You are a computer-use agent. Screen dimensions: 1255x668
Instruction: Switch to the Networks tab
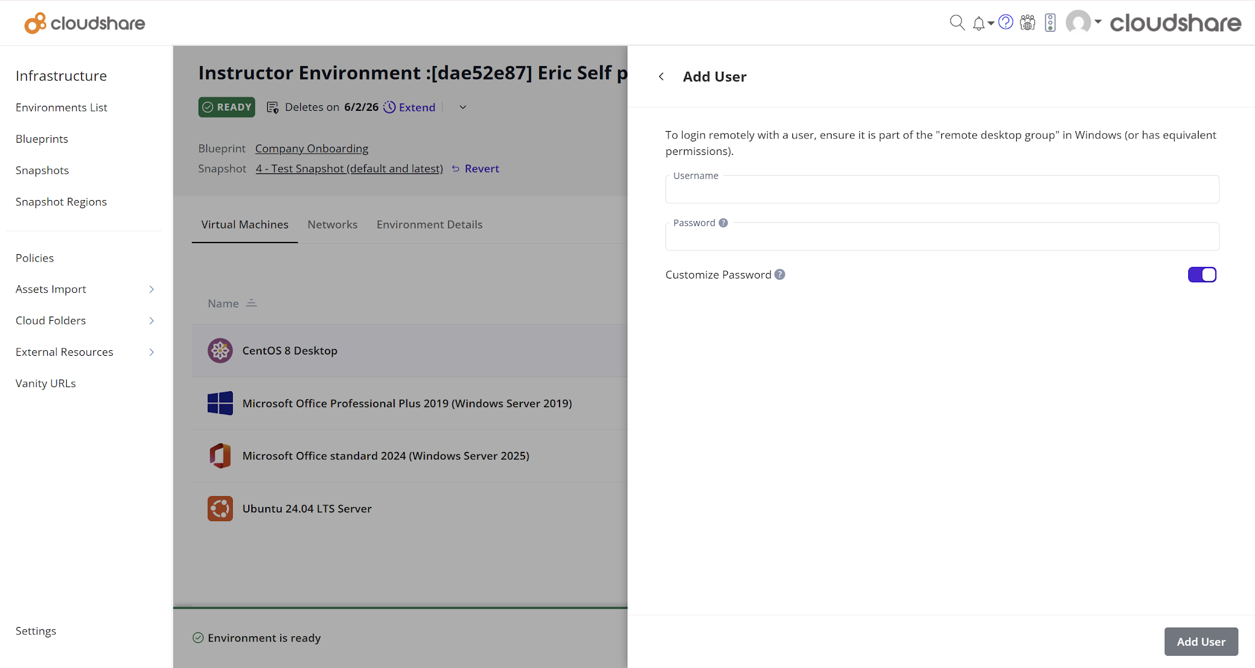[332, 225]
